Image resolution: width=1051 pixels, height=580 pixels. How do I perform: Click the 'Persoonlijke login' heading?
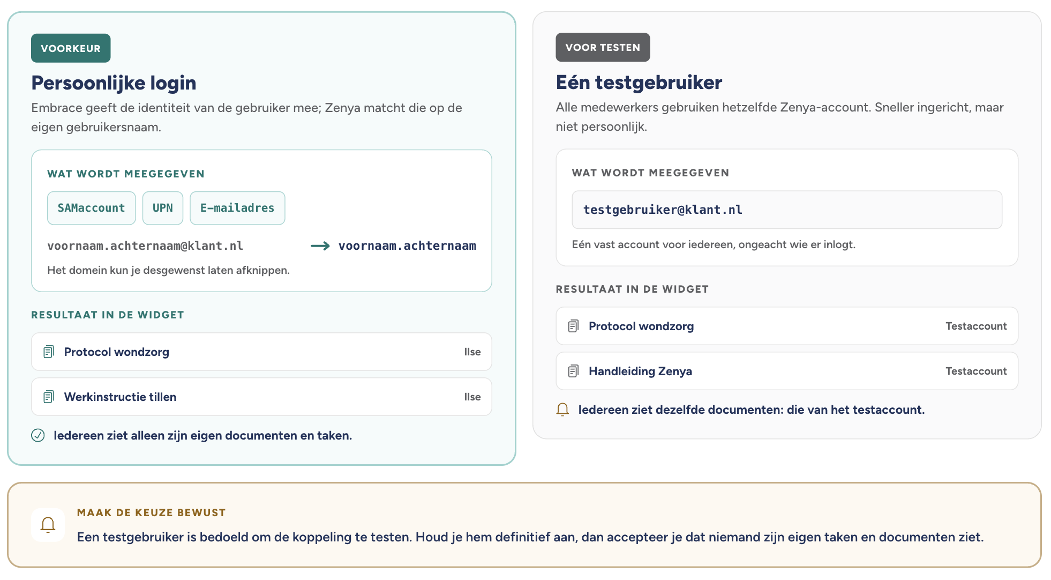click(114, 83)
